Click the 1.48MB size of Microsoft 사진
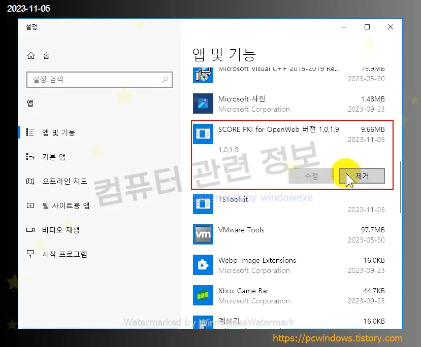421x347 pixels. 373,99
